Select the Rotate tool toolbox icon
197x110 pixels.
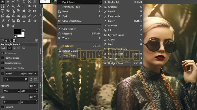pyautogui.click(x=8, y=11)
